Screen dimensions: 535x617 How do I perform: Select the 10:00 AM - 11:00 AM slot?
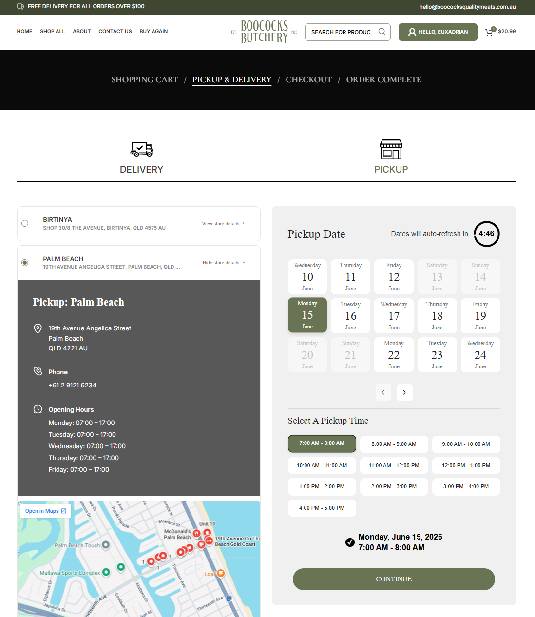tap(322, 465)
